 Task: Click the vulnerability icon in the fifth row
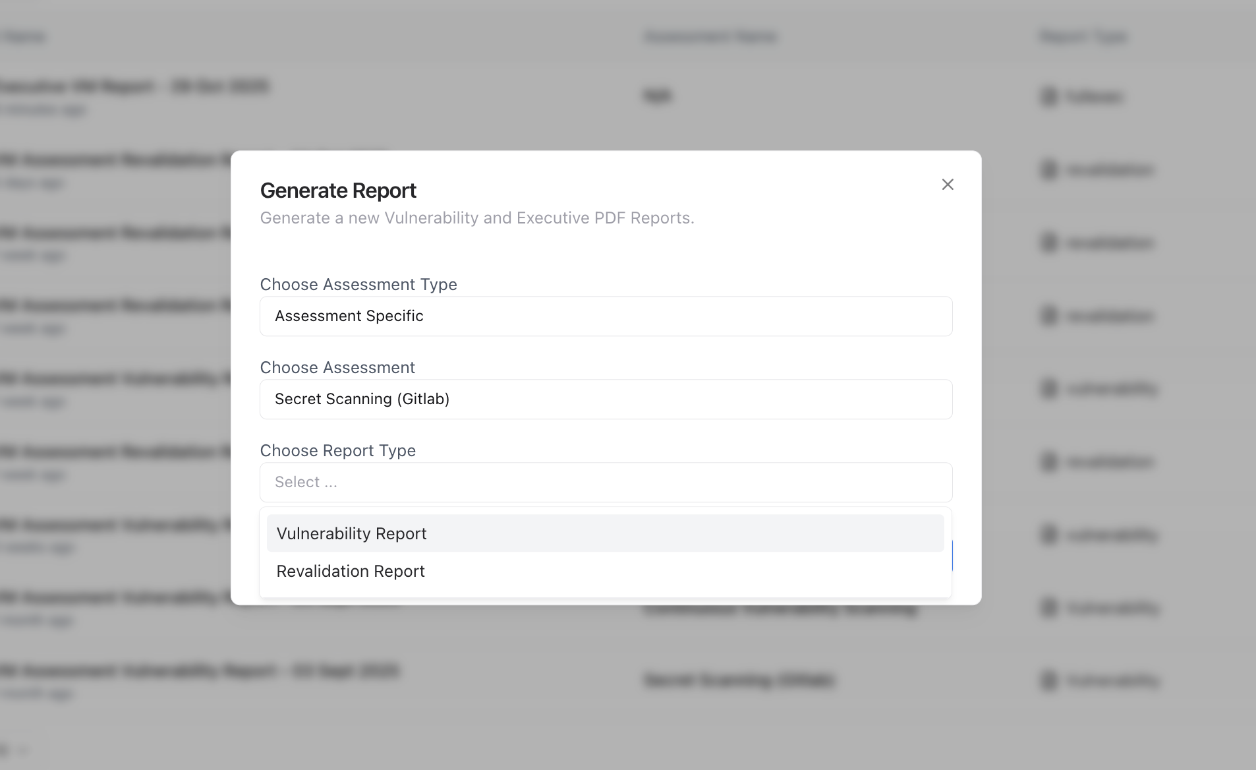click(1048, 388)
